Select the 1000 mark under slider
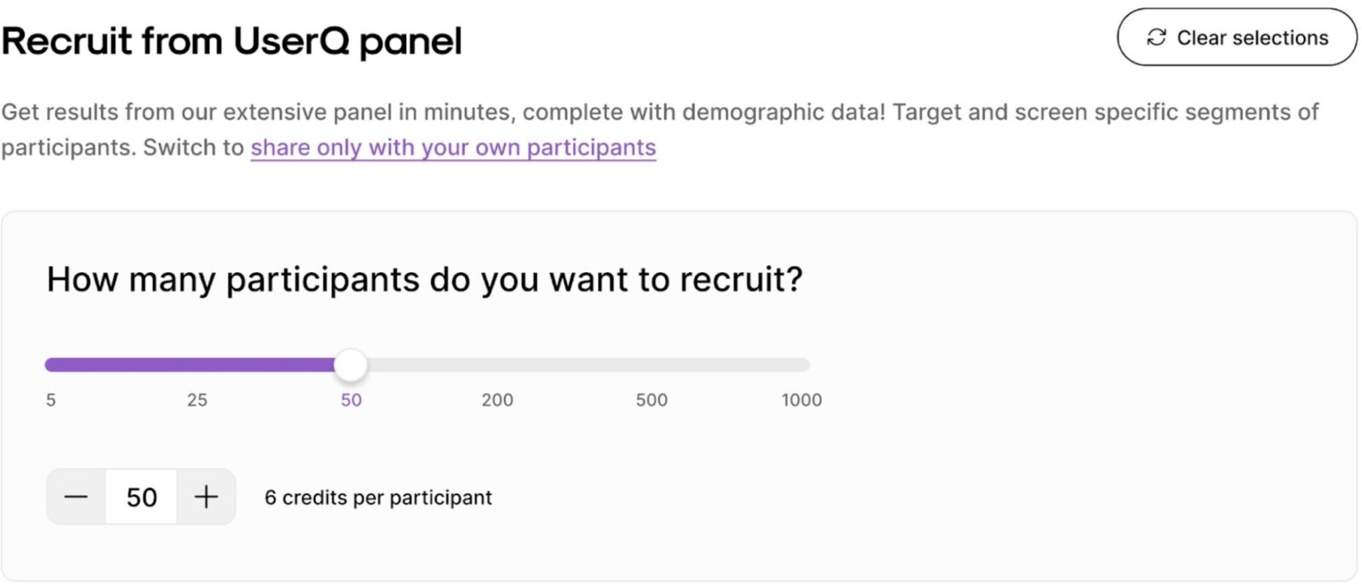This screenshot has height=586, width=1362. coord(801,400)
